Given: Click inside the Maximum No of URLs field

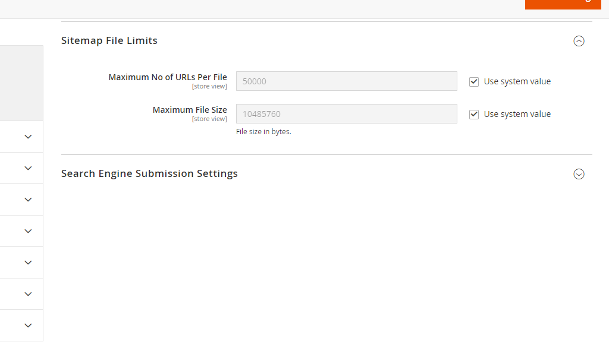Looking at the screenshot, I should coord(347,81).
